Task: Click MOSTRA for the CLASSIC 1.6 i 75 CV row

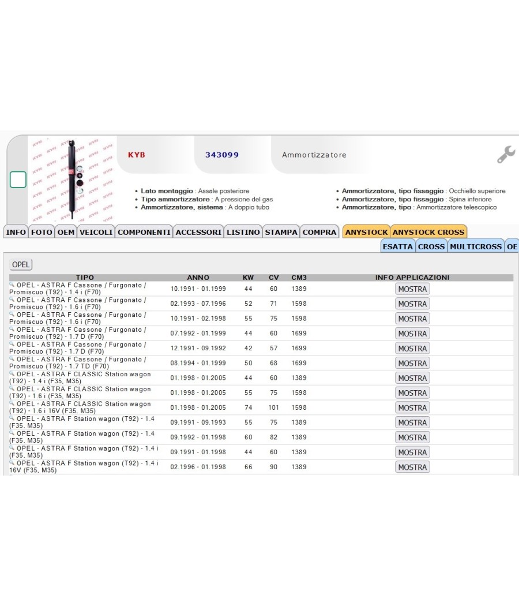Action: [x=412, y=393]
